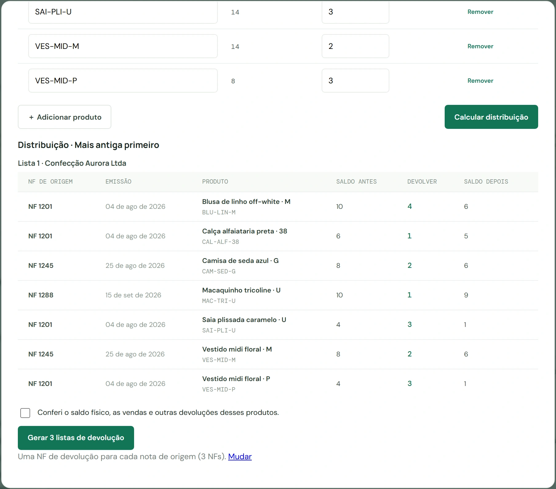Focus the VES-MID-M product code field
Image resolution: width=556 pixels, height=489 pixels.
tap(123, 46)
